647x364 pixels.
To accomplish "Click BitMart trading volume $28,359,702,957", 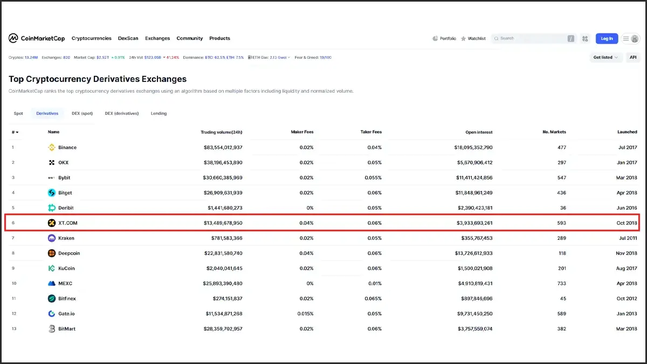I will coord(223,328).
